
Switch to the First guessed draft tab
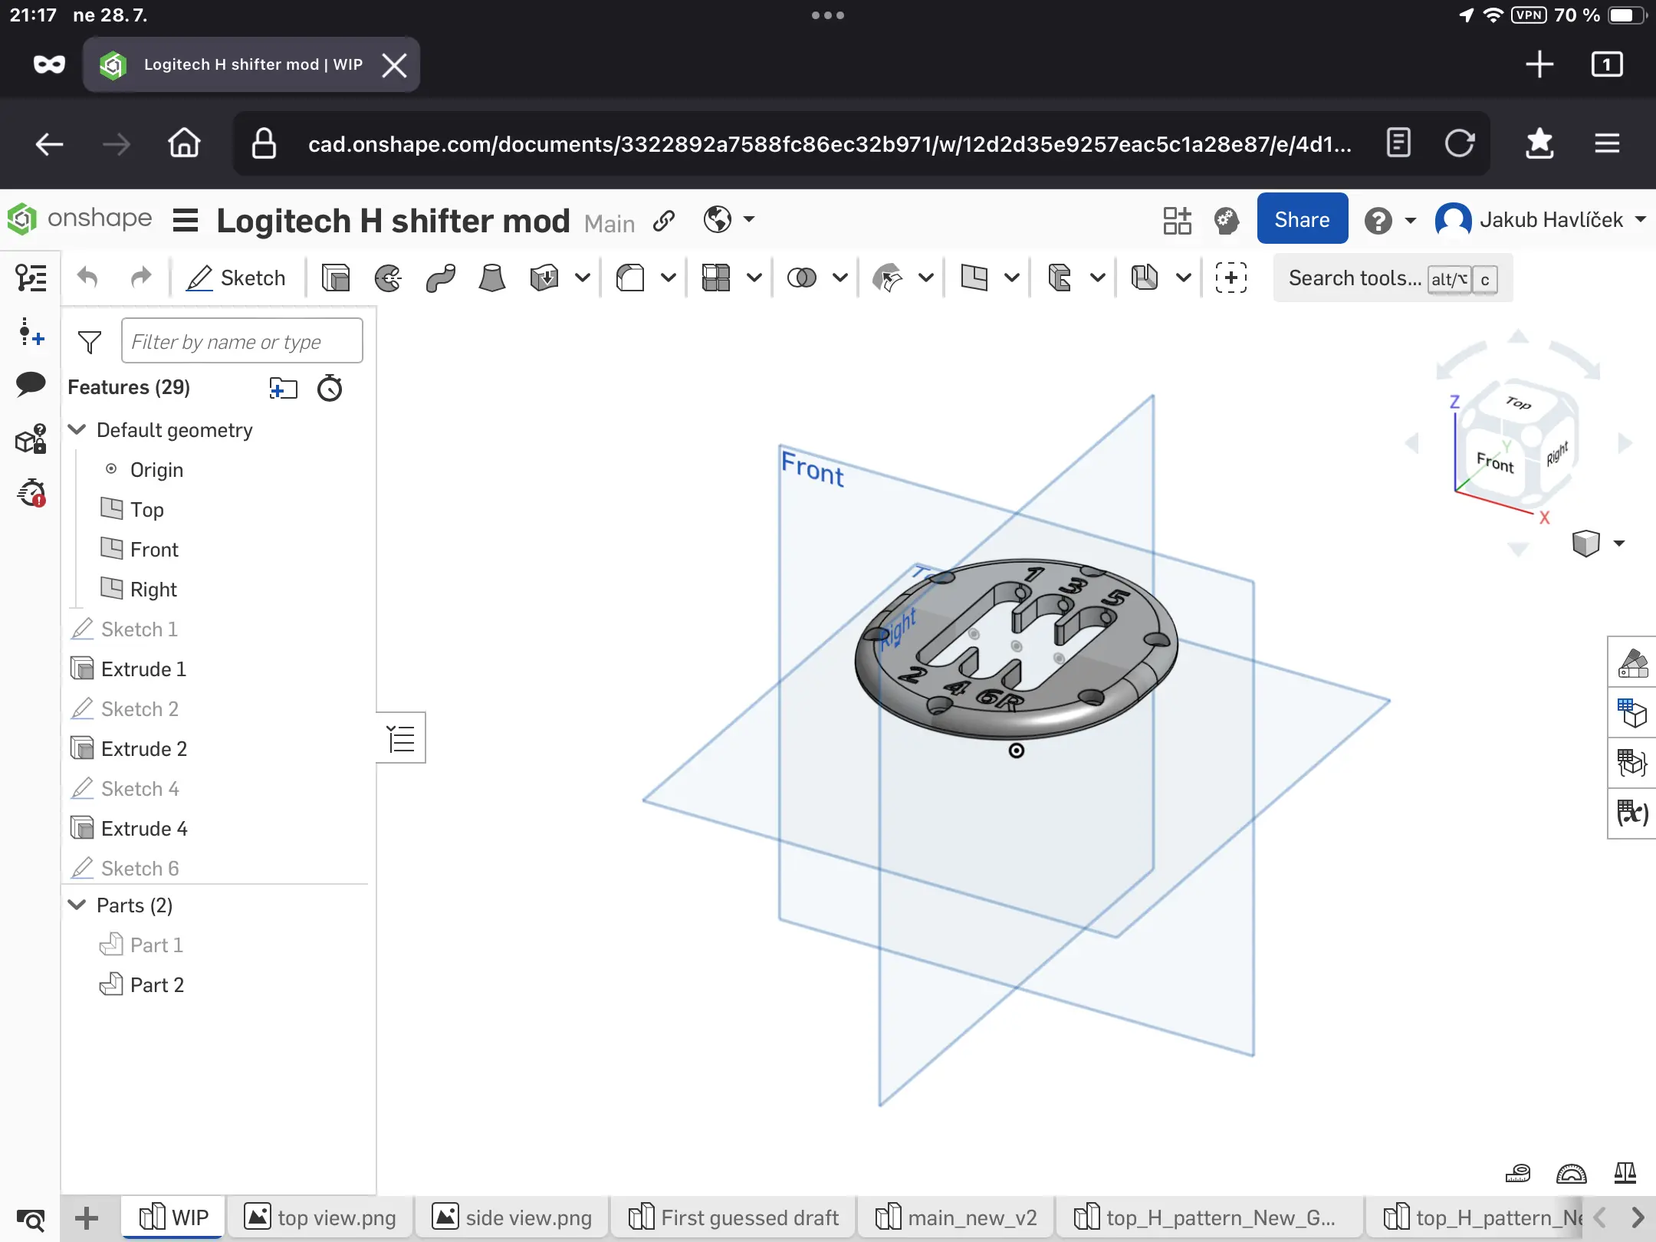(x=734, y=1217)
